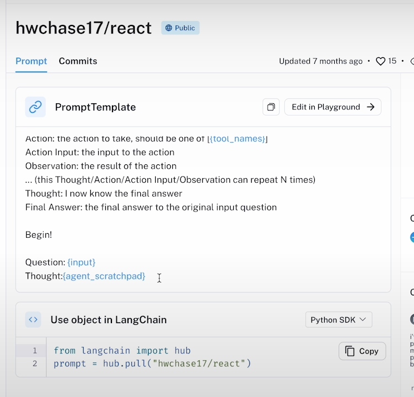Viewport: 414px width, 397px height.
Task: Click code line 'from langchain import hub'
Action: pyautogui.click(x=122, y=351)
